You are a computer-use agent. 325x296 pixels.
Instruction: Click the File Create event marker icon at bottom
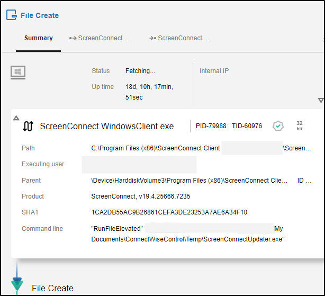pyautogui.click(x=17, y=283)
